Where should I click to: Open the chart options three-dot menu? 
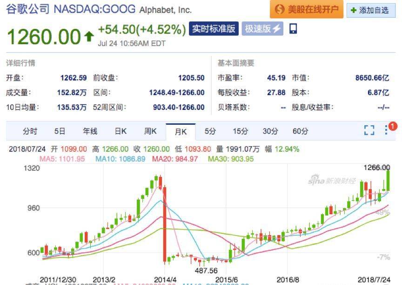pos(386,130)
